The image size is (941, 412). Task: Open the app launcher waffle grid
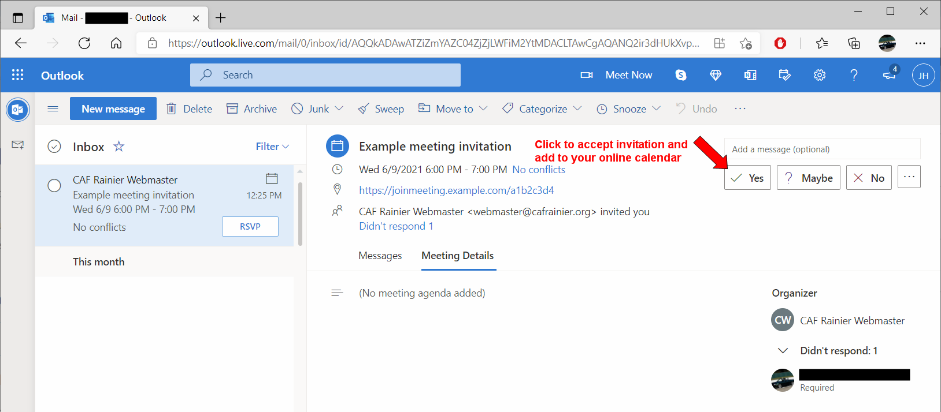pos(17,75)
